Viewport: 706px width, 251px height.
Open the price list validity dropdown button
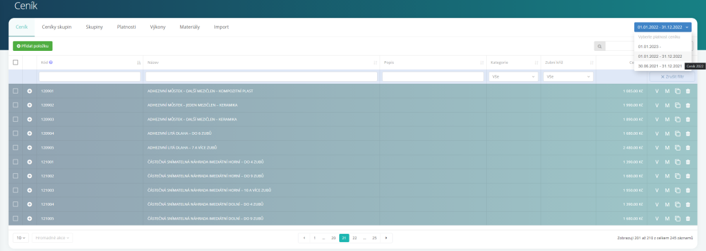tap(663, 28)
